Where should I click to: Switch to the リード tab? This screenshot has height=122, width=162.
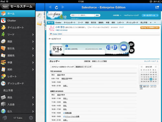80,22
